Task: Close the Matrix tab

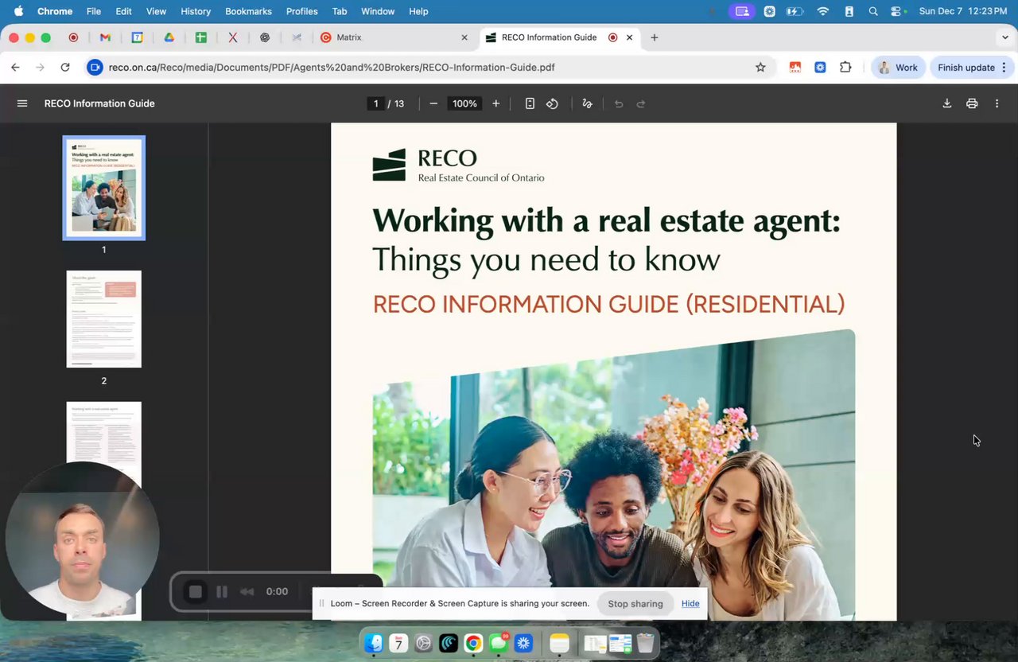Action: [464, 37]
